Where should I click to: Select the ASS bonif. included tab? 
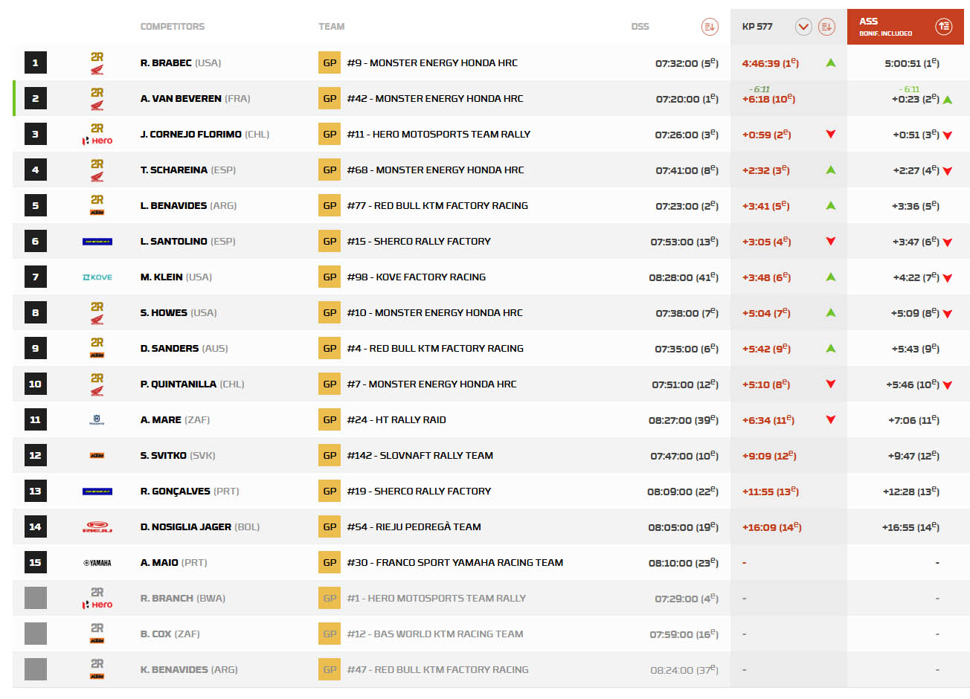coord(885,27)
